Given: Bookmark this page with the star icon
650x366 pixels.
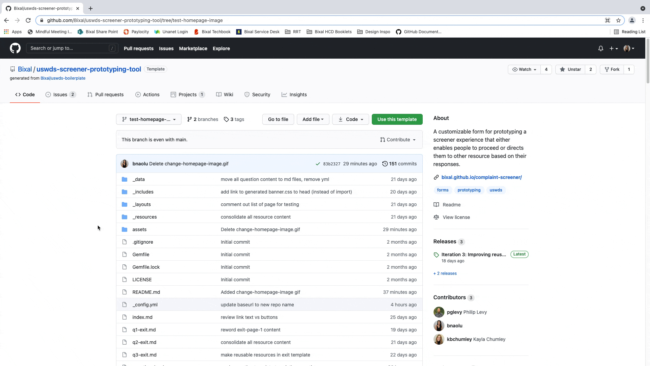Looking at the screenshot, I should coord(618,20).
